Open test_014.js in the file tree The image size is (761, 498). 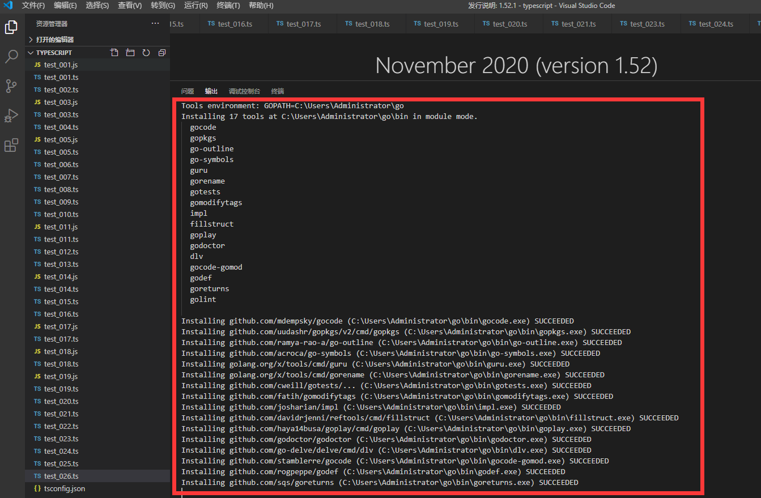[x=97, y=276]
